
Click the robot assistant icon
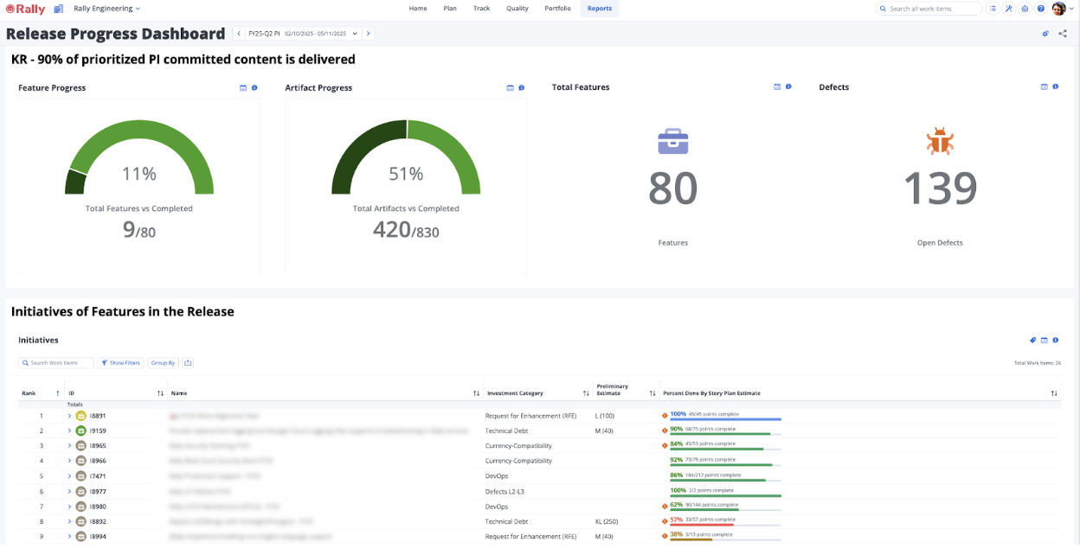(x=1025, y=9)
